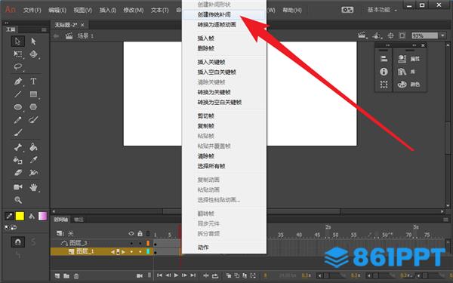Open the Info panel icon

(384, 72)
